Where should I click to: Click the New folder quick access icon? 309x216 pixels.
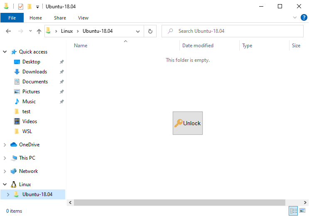[x=29, y=7]
